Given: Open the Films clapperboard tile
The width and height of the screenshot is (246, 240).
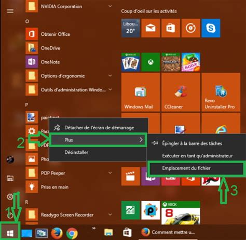Looking at the screenshot, I should [130, 176].
